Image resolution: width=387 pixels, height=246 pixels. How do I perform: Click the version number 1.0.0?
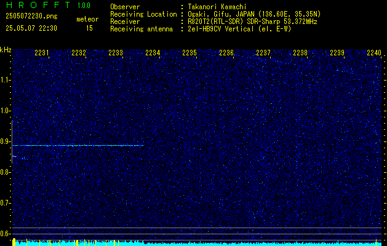[84, 6]
